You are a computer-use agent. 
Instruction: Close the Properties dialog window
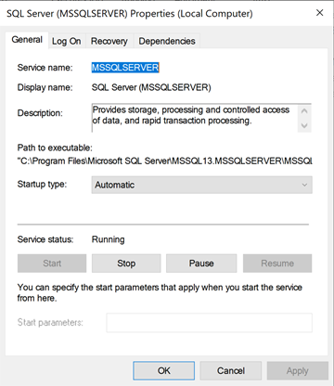tap(319, 13)
